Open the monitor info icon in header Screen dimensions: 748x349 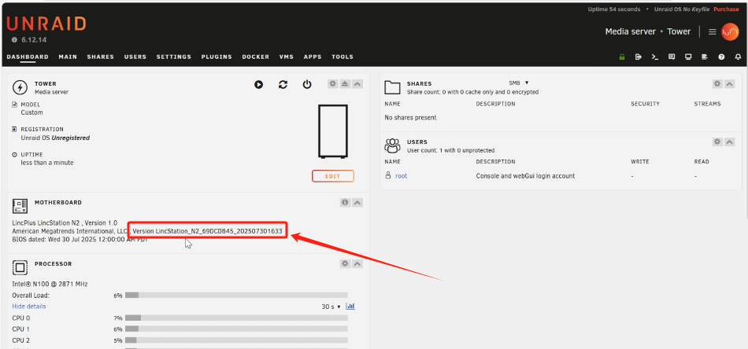pos(688,57)
